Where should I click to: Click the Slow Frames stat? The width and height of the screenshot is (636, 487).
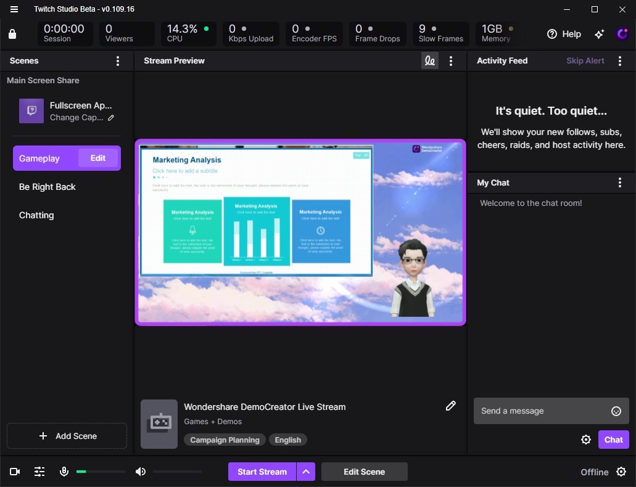click(x=441, y=33)
